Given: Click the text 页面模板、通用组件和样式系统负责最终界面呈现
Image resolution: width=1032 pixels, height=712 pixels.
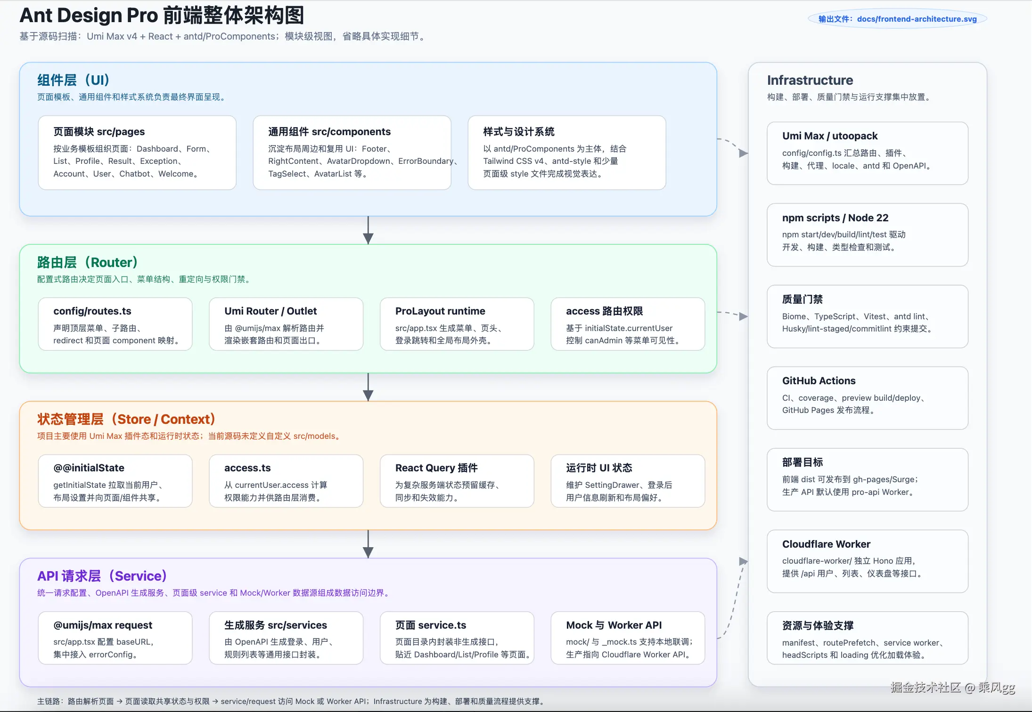Looking at the screenshot, I should pyautogui.click(x=132, y=97).
